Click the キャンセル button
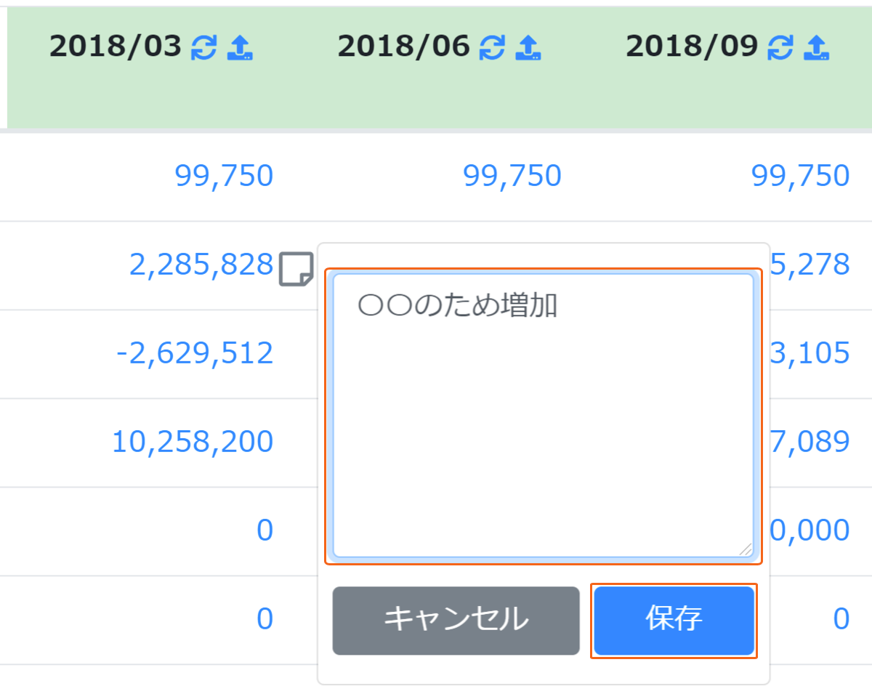Image resolution: width=872 pixels, height=694 pixels. point(456,621)
